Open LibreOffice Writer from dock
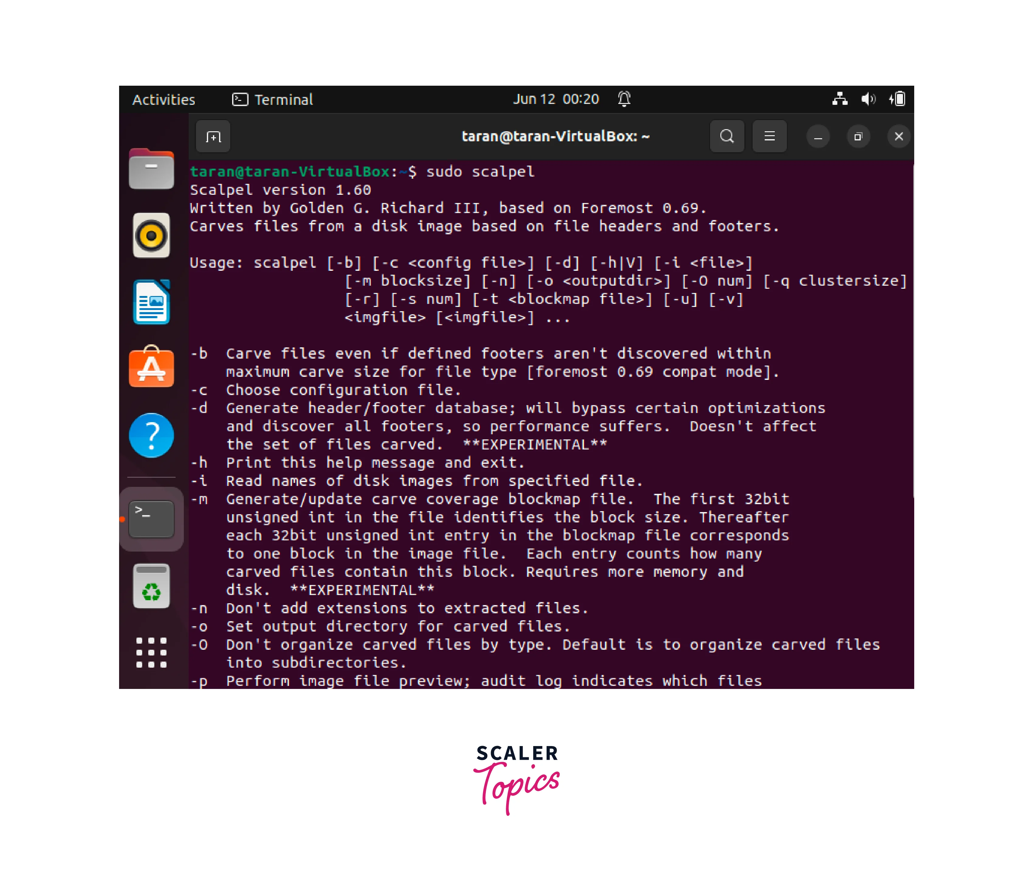 click(x=151, y=302)
